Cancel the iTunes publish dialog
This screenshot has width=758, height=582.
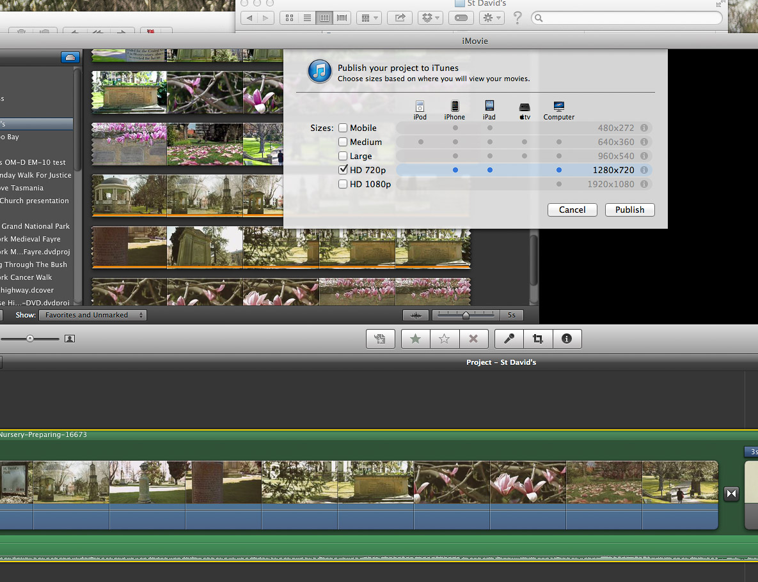point(572,210)
